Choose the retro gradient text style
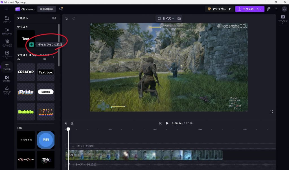Viewport: 289px width, 170px height. [46, 112]
